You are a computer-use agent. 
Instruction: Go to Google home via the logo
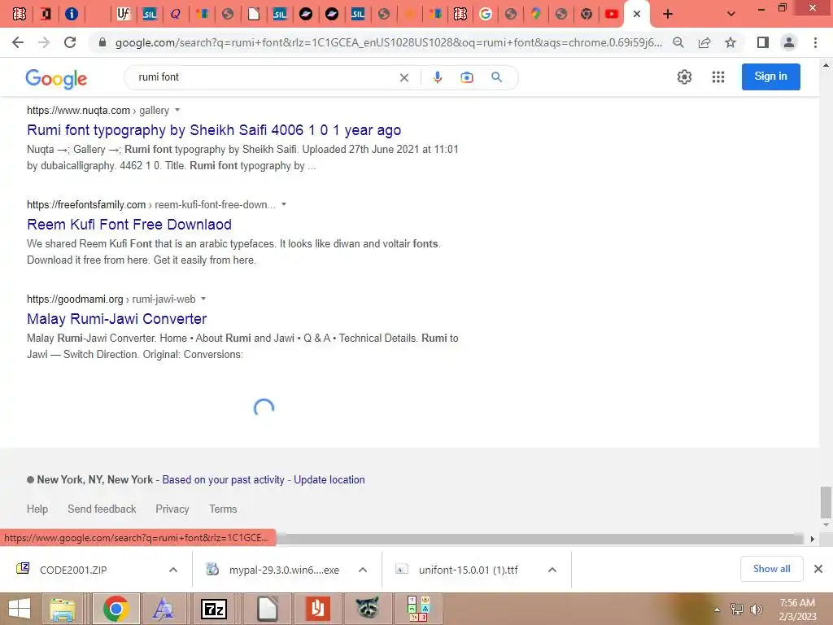[56, 79]
